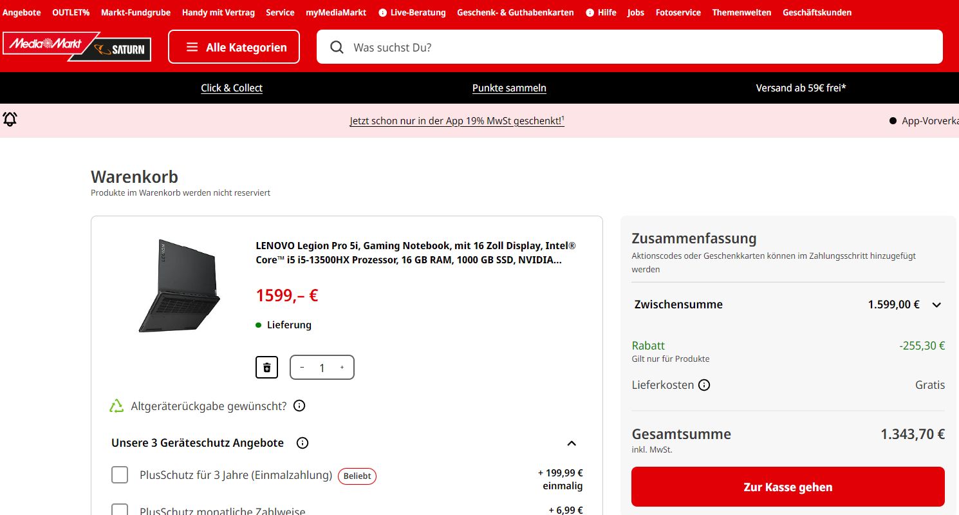Click the Click & Collect link
This screenshot has width=959, height=515.
click(x=232, y=88)
